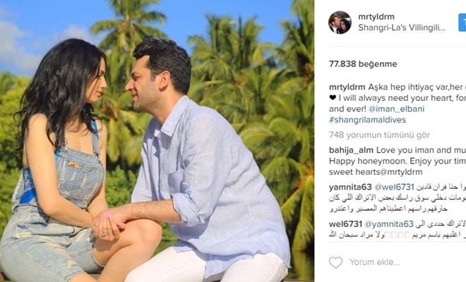
Task: Open wel6731 commenter profile
Action: tap(345, 223)
